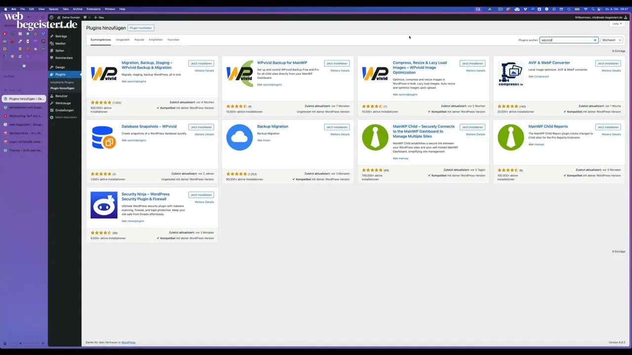Go to Werkzeuge in the admin menu
Screen dimensions: 632x355
click(63, 103)
